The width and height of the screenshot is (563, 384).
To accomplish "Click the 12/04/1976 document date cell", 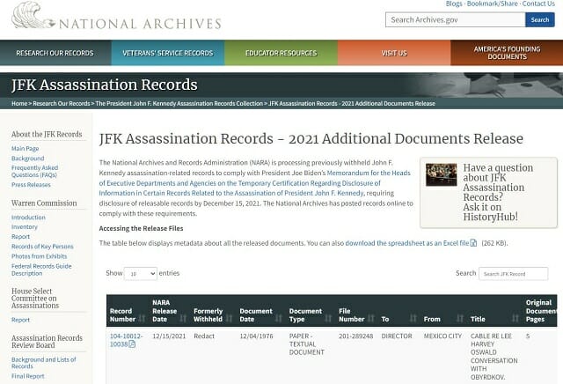I will pos(256,336).
